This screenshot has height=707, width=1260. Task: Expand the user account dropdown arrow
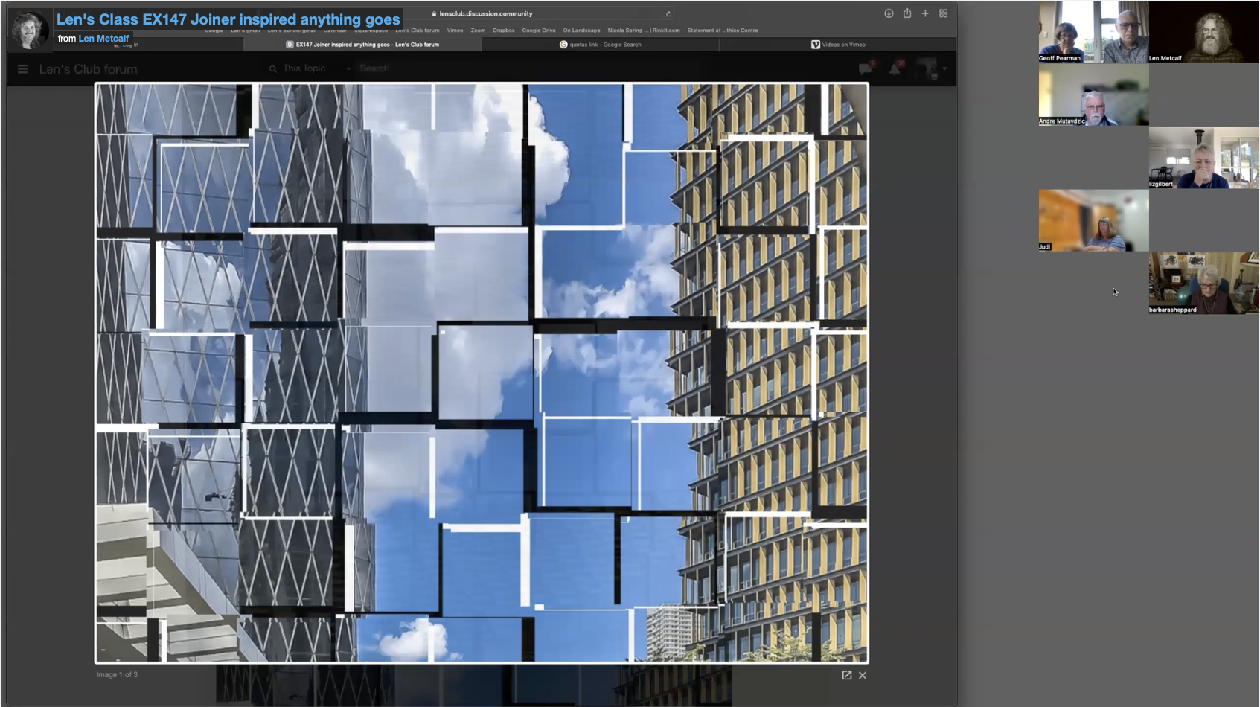pos(944,69)
